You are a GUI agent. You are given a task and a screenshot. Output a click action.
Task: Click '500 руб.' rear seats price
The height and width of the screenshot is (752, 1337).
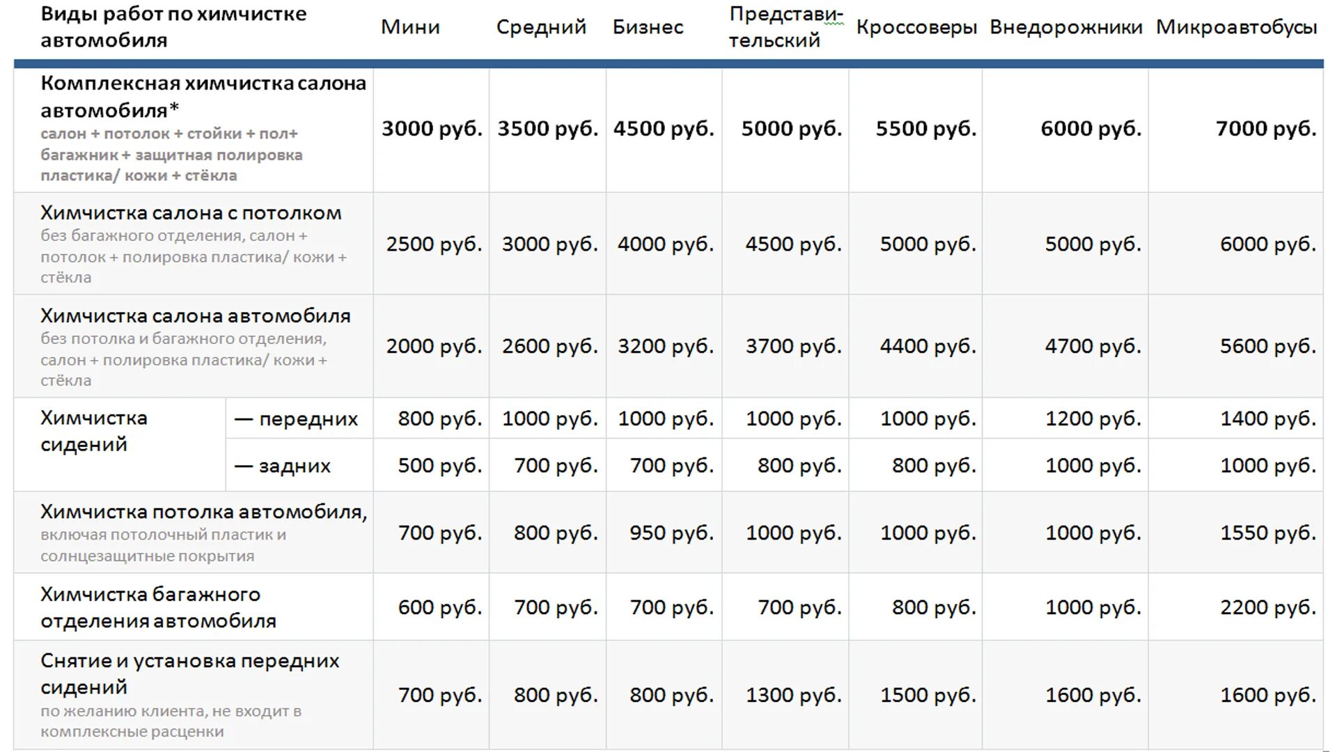[x=440, y=465]
